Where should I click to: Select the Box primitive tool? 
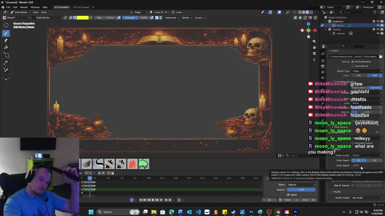(x=6, y=55)
